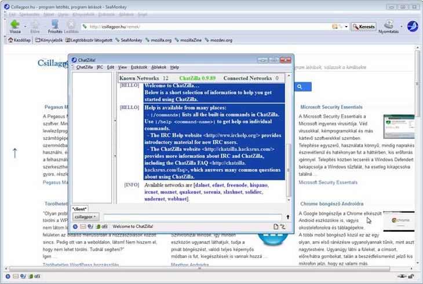The image size is (423, 284).
Task: Click the SeaMonkey throbber logo icon
Action: [x=413, y=26]
